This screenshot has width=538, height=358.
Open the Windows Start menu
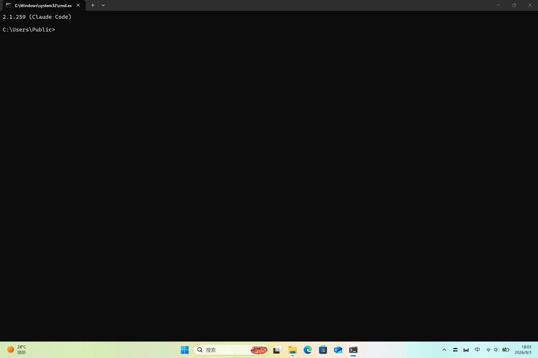point(185,350)
